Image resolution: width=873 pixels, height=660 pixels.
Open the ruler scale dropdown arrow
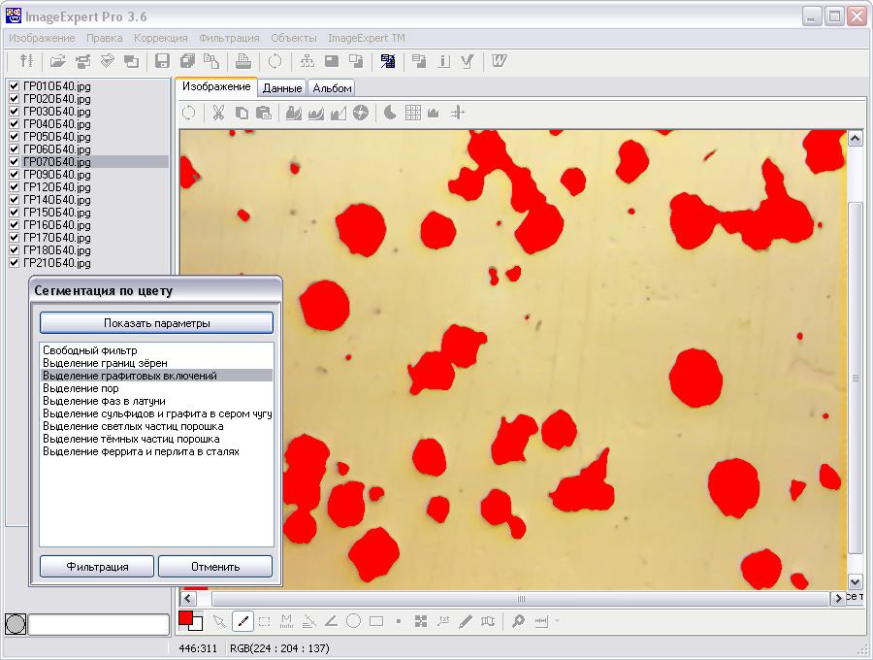(557, 621)
